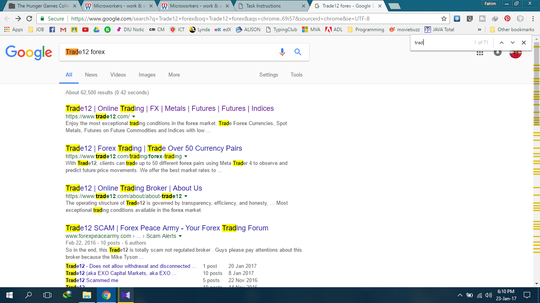Open the Chrome three-dot menu
Image resolution: width=540 pixels, height=303 pixels.
(533, 19)
